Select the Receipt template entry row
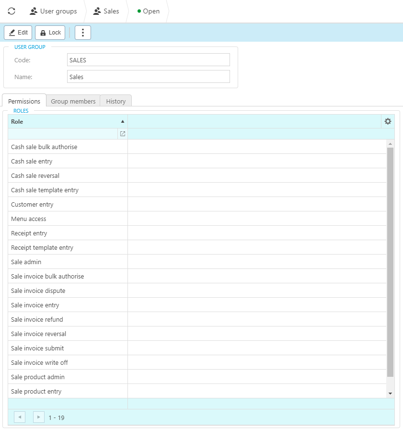 click(197, 248)
